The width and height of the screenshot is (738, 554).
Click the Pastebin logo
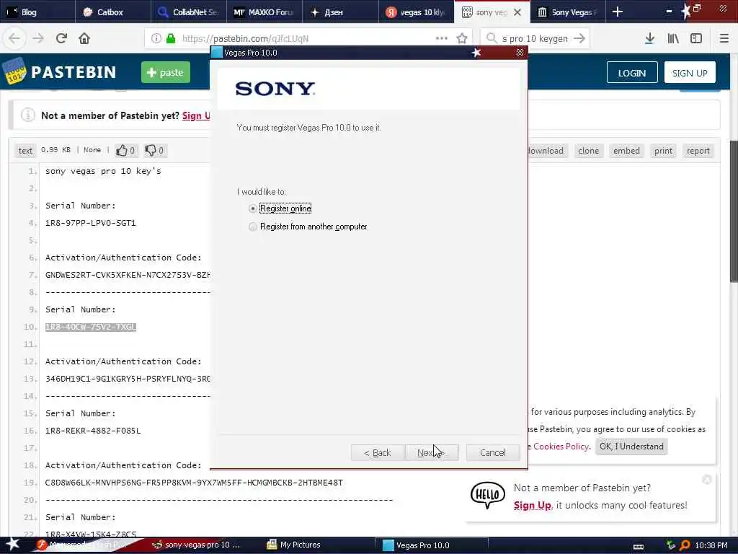point(59,71)
